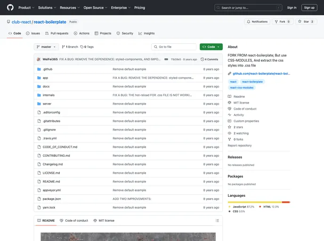Image resolution: width=324 pixels, height=241 pixels.
Task: Click the repository icon before club-react
Action: click(8, 22)
